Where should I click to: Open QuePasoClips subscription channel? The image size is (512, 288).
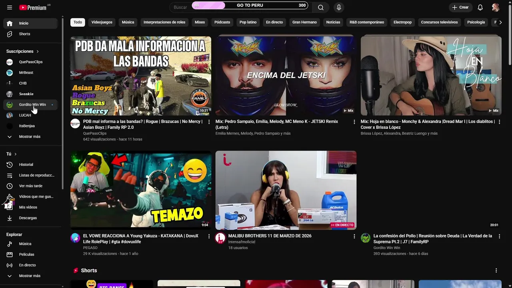(x=30, y=62)
